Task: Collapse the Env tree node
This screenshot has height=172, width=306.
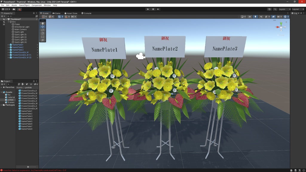Action: click(x=8, y=22)
